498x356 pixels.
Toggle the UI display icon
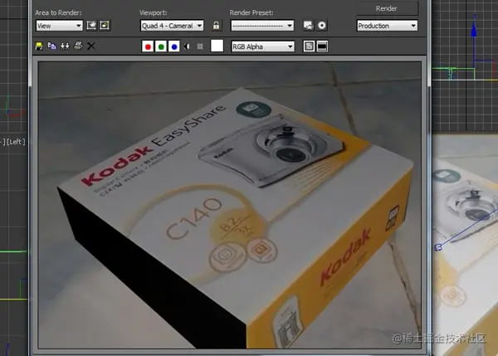(322, 46)
